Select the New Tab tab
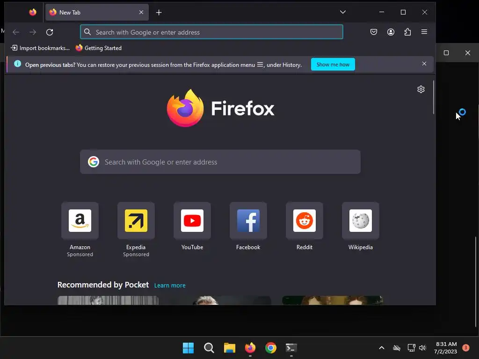This screenshot has width=479, height=359. click(97, 12)
